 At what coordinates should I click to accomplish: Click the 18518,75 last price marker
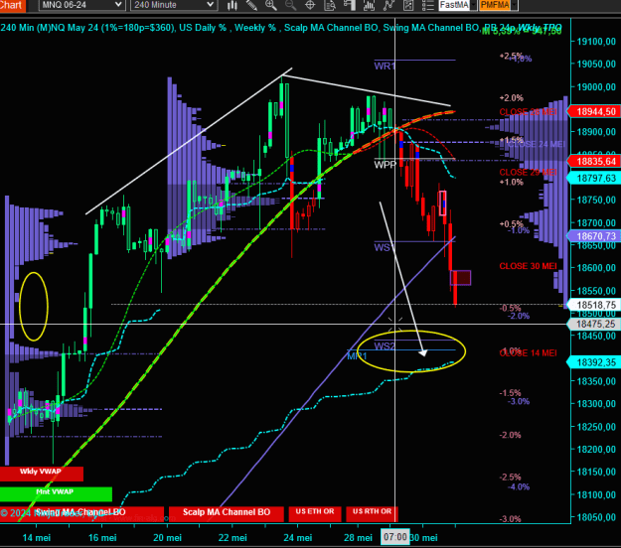point(594,305)
